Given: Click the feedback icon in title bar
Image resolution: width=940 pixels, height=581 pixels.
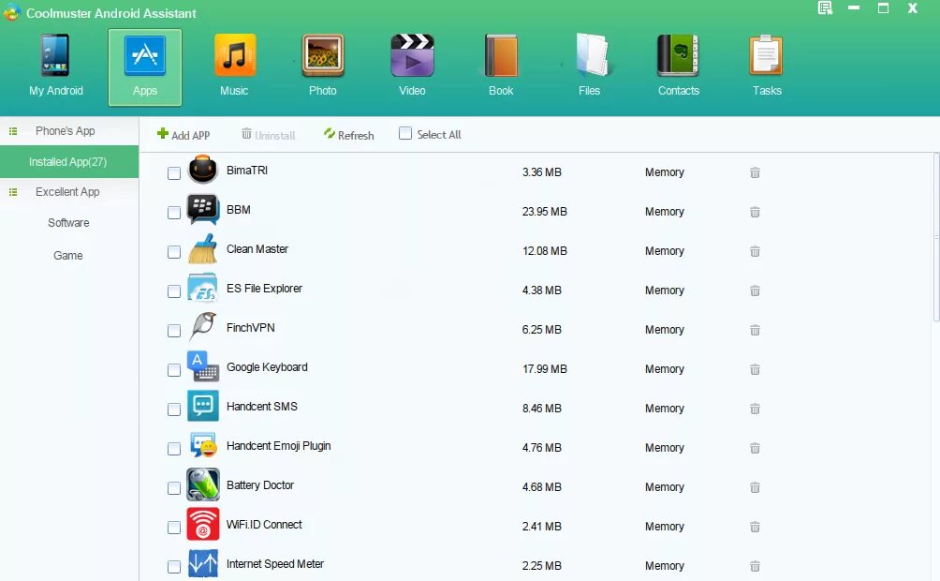Looking at the screenshot, I should (825, 8).
